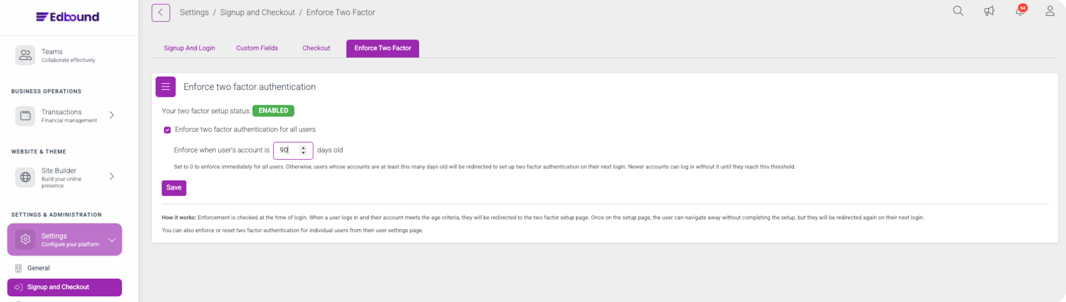Click the Site Builder globe icon
Viewport: 1066px width, 302px height.
pyautogui.click(x=25, y=177)
